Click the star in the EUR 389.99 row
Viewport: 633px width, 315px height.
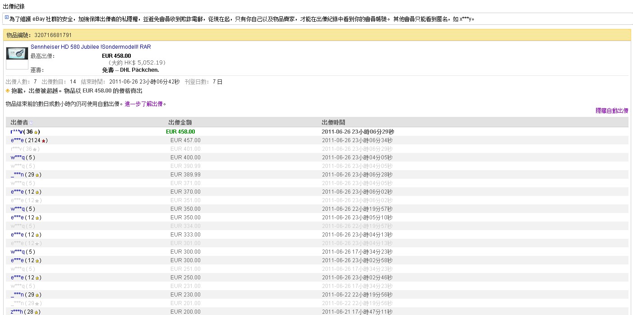[x=37, y=175]
